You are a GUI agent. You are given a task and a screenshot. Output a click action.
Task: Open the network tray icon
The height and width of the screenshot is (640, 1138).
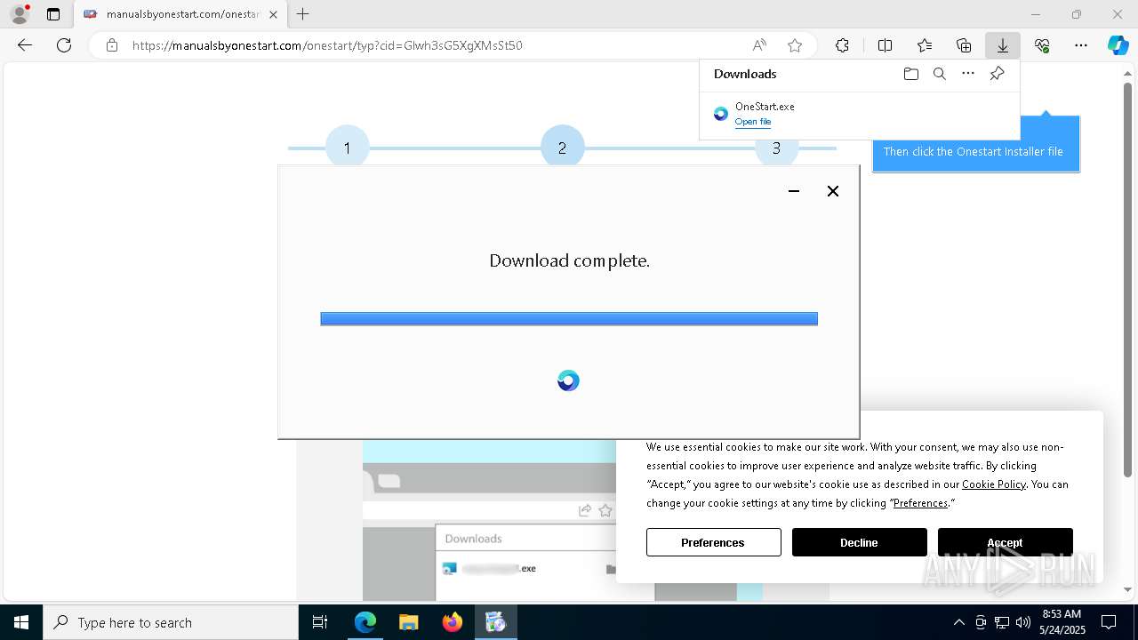(x=1002, y=622)
